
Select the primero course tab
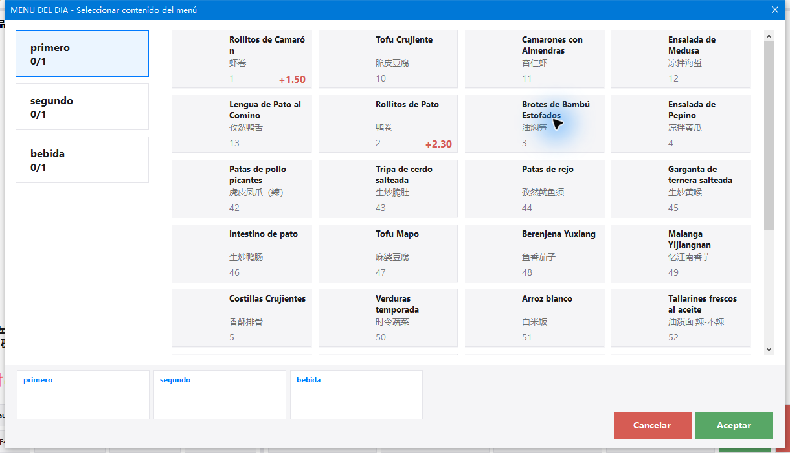(x=82, y=54)
